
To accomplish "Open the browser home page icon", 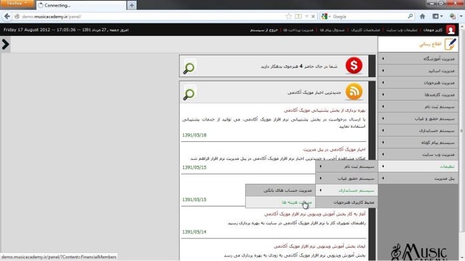I will (422, 17).
